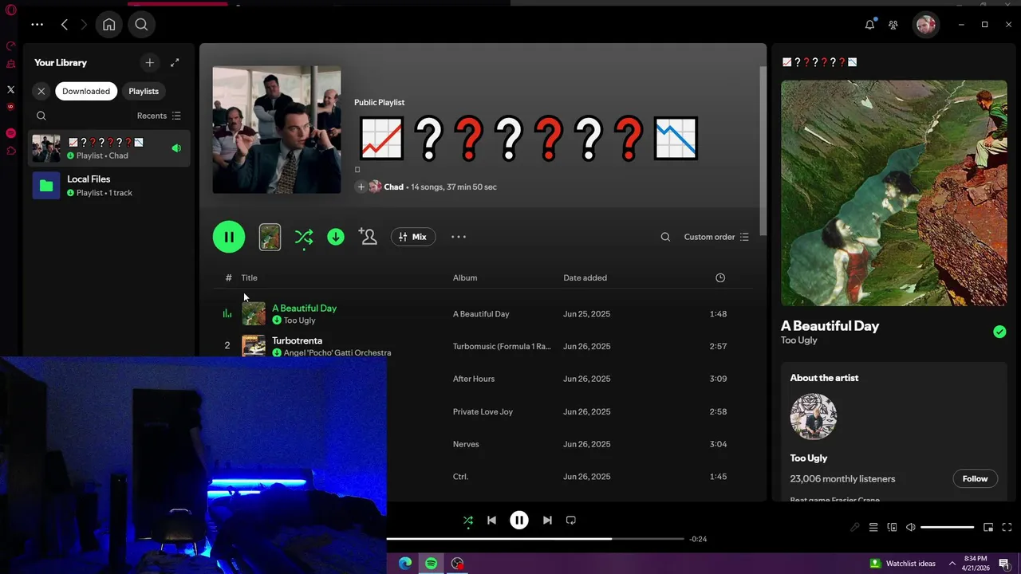This screenshot has width=1021, height=574.
Task: Open the playlist three-dots more options menu
Action: 459,237
